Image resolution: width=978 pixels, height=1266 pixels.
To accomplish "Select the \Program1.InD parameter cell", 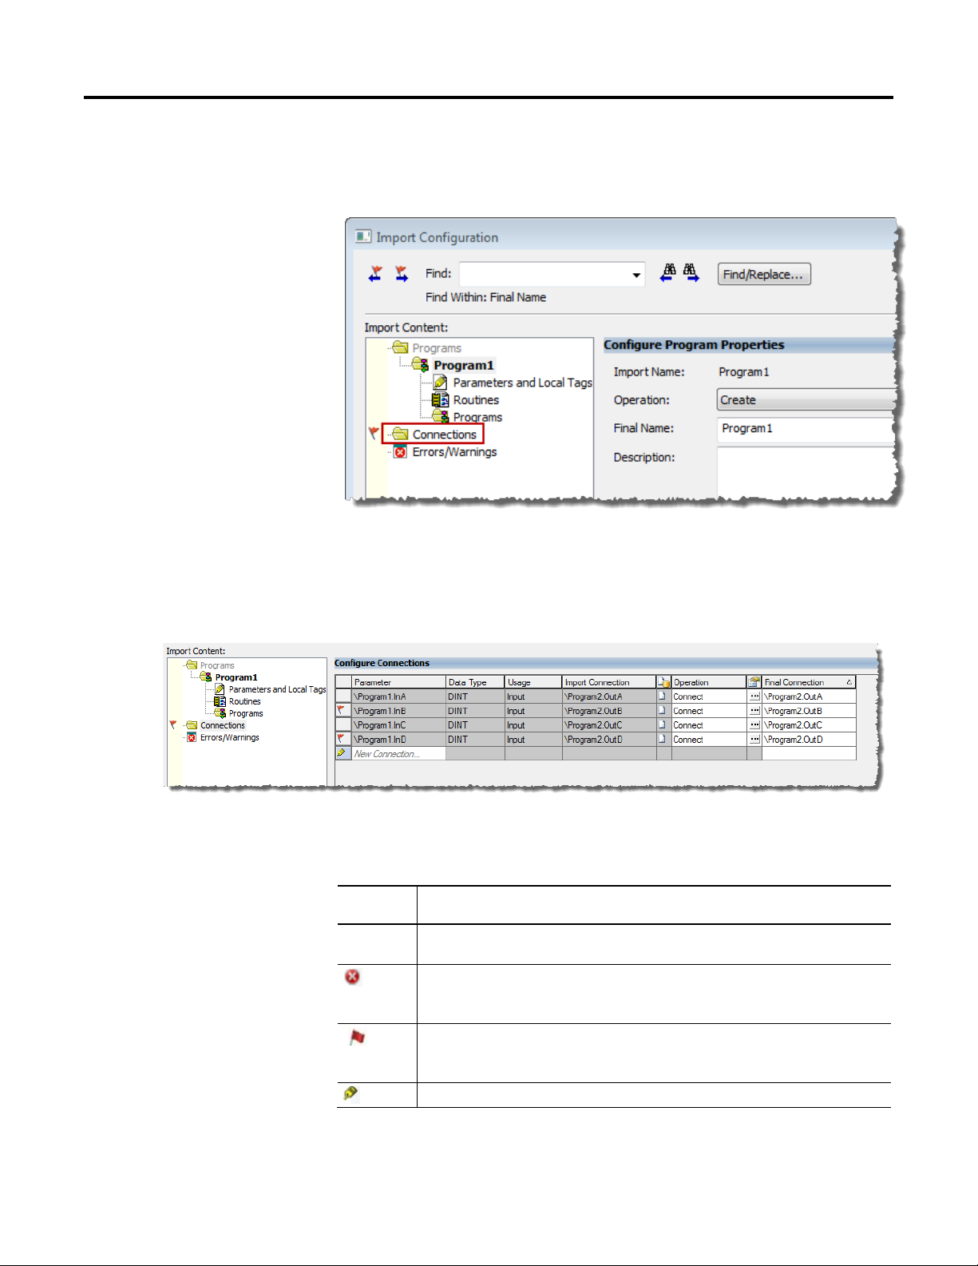I will [398, 740].
